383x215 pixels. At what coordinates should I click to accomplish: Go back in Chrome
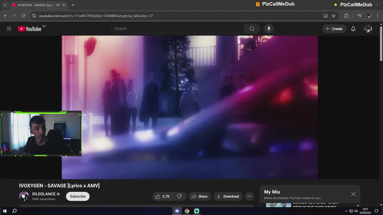[x=5, y=16]
